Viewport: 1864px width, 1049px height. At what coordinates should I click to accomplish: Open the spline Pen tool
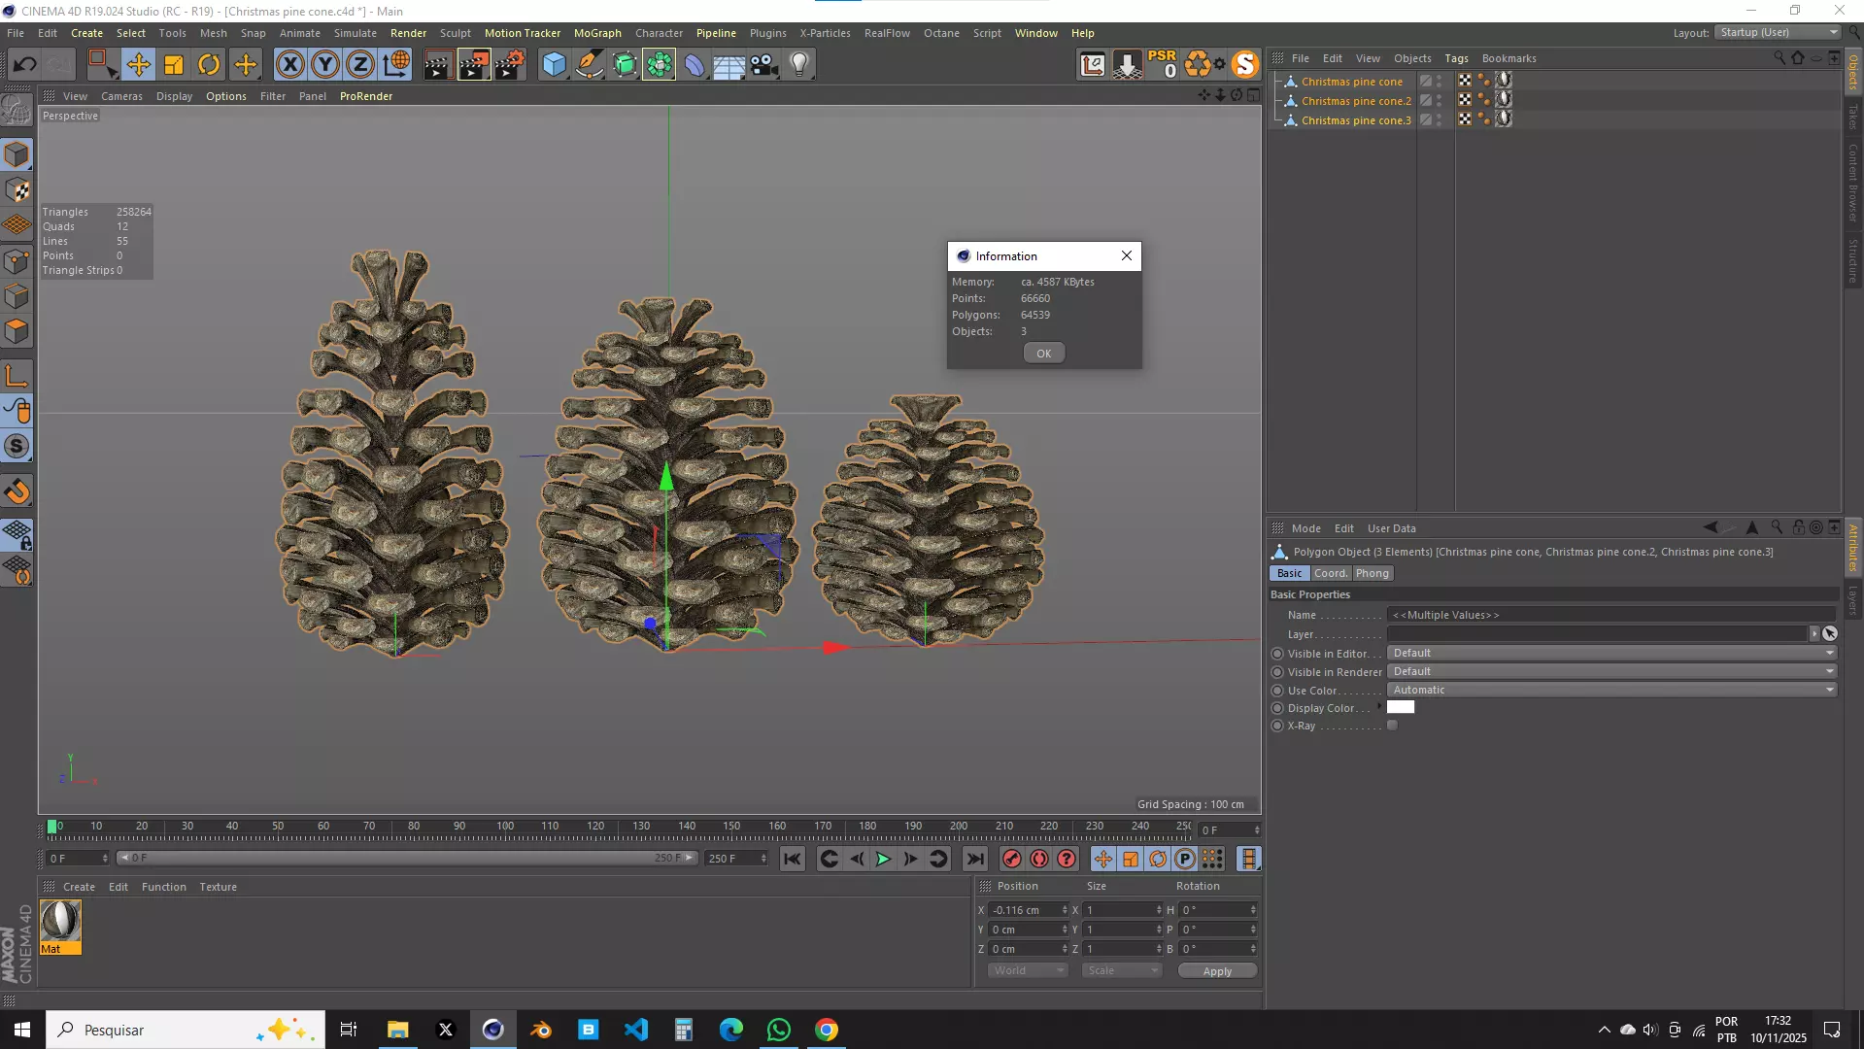click(x=589, y=64)
